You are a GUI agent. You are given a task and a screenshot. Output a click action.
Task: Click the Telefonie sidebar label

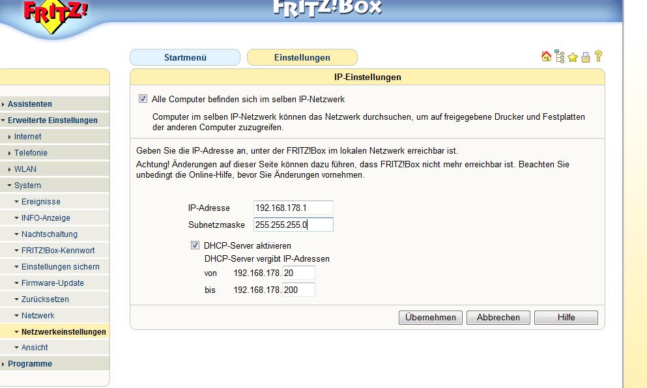(x=31, y=153)
